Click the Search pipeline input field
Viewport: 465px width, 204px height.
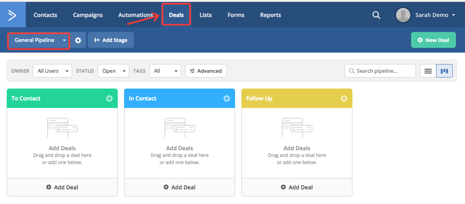[x=383, y=71]
